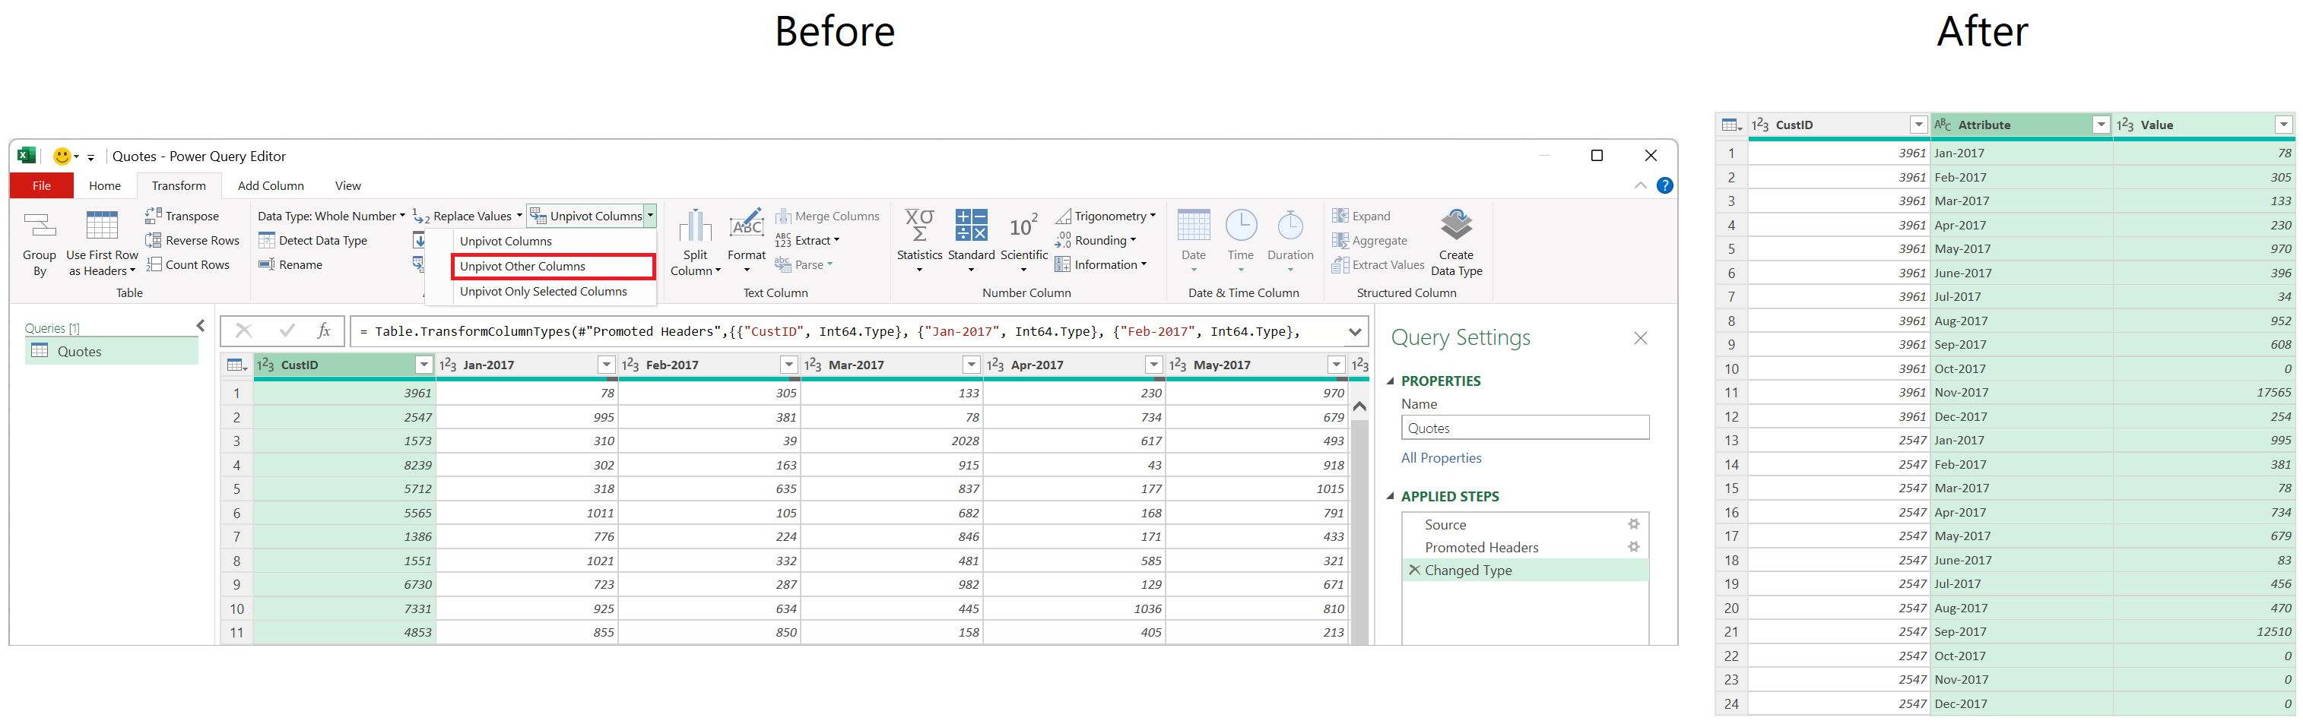Click inside the formula bar text

[x=849, y=331]
